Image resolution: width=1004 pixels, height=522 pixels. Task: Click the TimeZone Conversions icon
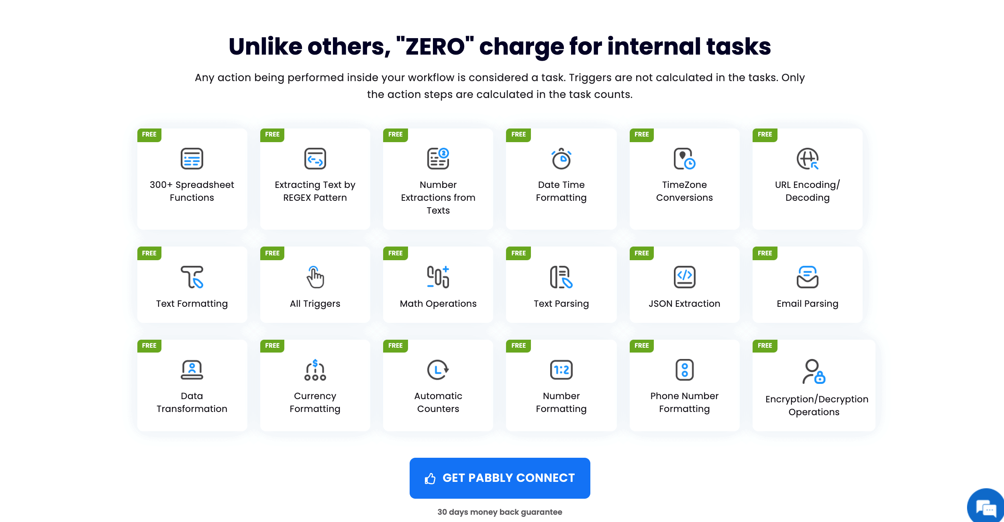(x=684, y=159)
